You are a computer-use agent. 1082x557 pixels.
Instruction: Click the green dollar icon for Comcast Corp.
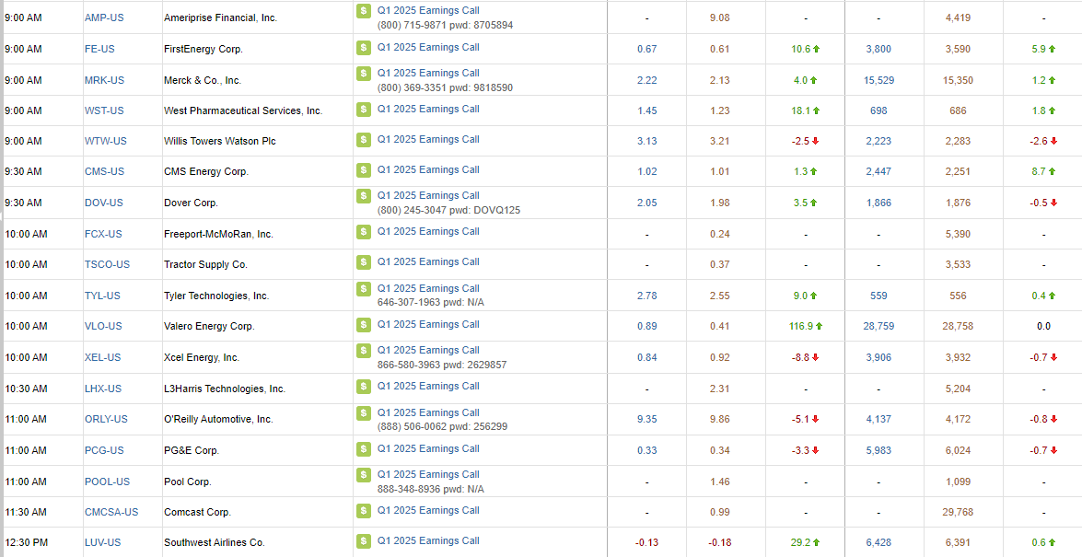coord(364,510)
